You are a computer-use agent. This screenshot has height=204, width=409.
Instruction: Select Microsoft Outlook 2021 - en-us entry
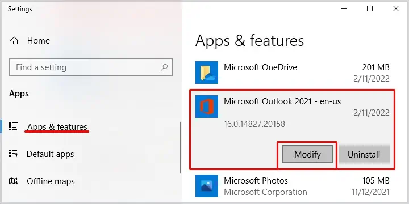point(282,101)
